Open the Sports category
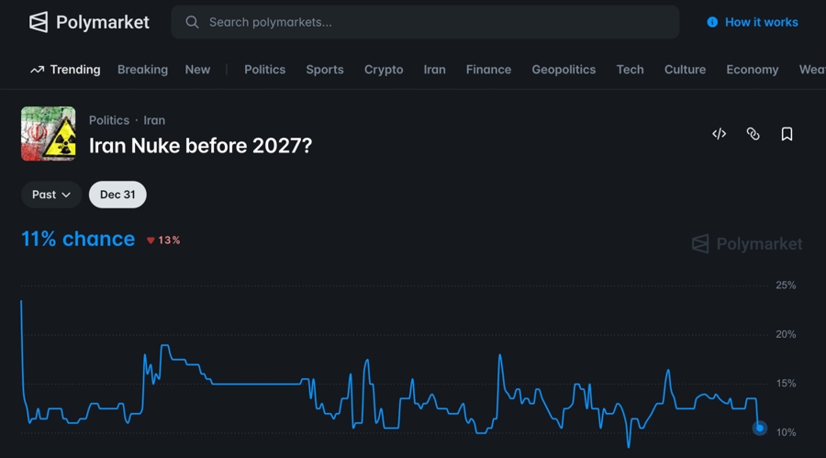826x458 pixels. [325, 70]
